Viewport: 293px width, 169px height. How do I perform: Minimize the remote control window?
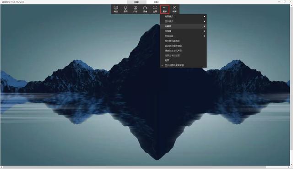(279, 1)
